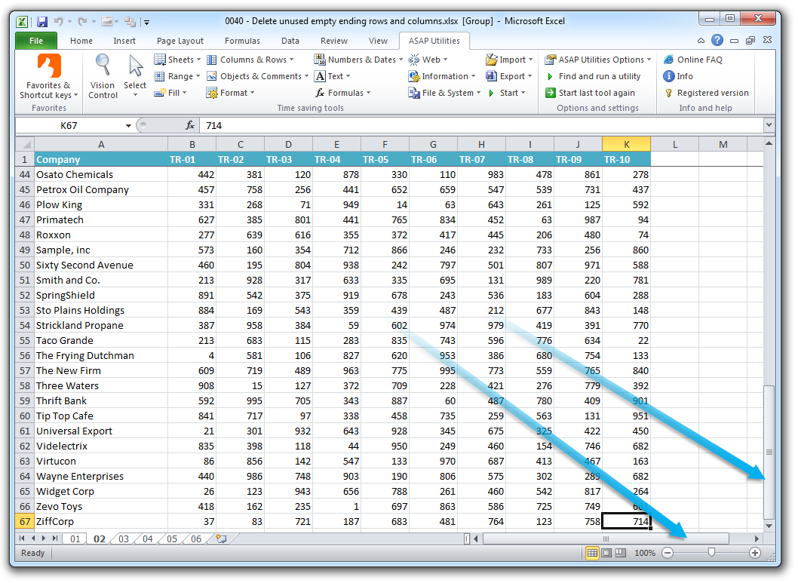This screenshot has height=583, width=798.
Task: Switch to sheet tab 03
Action: coord(123,539)
